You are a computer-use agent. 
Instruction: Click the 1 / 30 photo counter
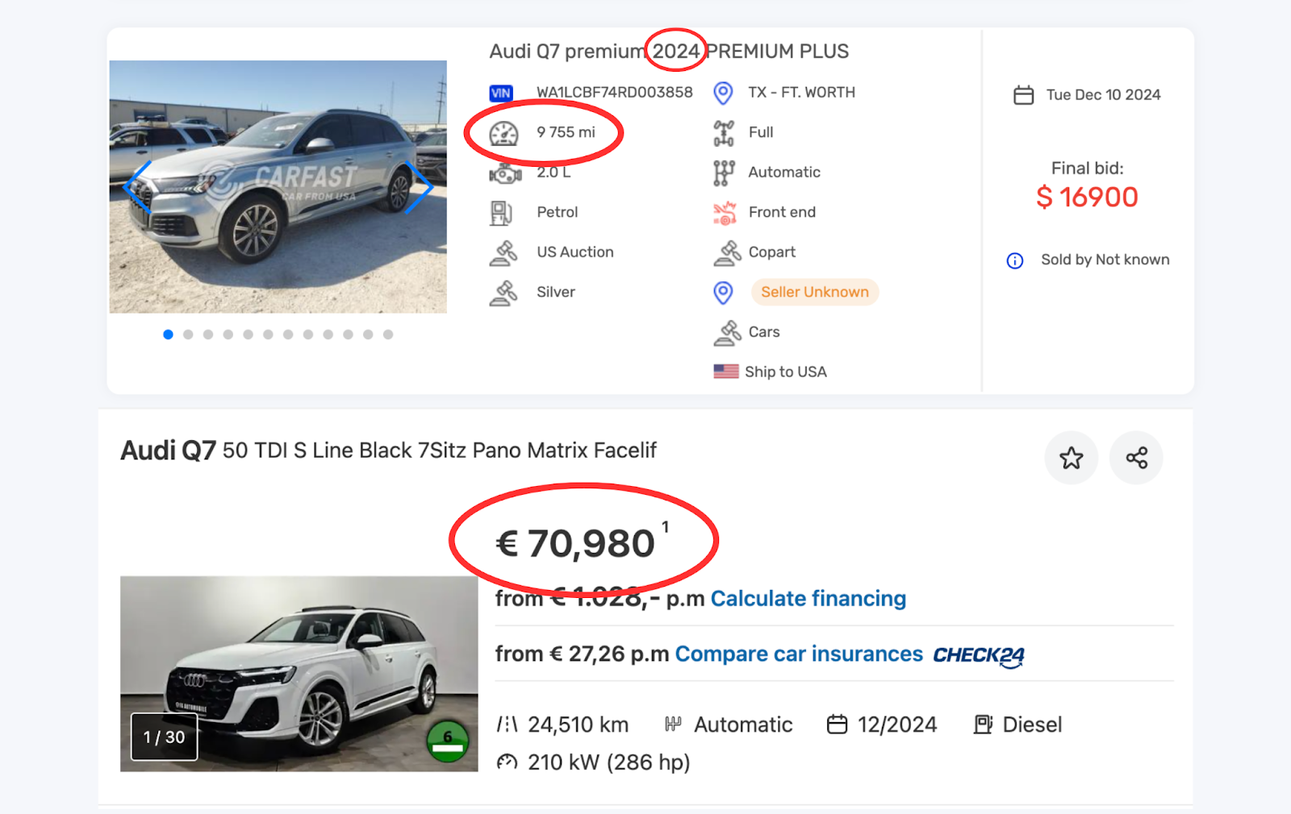(x=165, y=737)
